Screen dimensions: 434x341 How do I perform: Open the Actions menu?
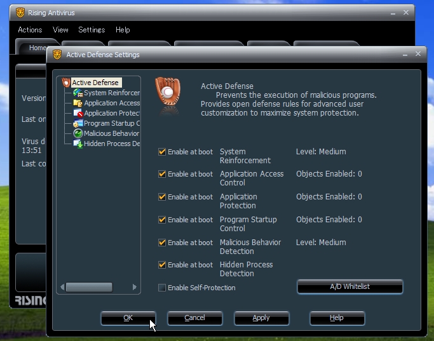[30, 30]
